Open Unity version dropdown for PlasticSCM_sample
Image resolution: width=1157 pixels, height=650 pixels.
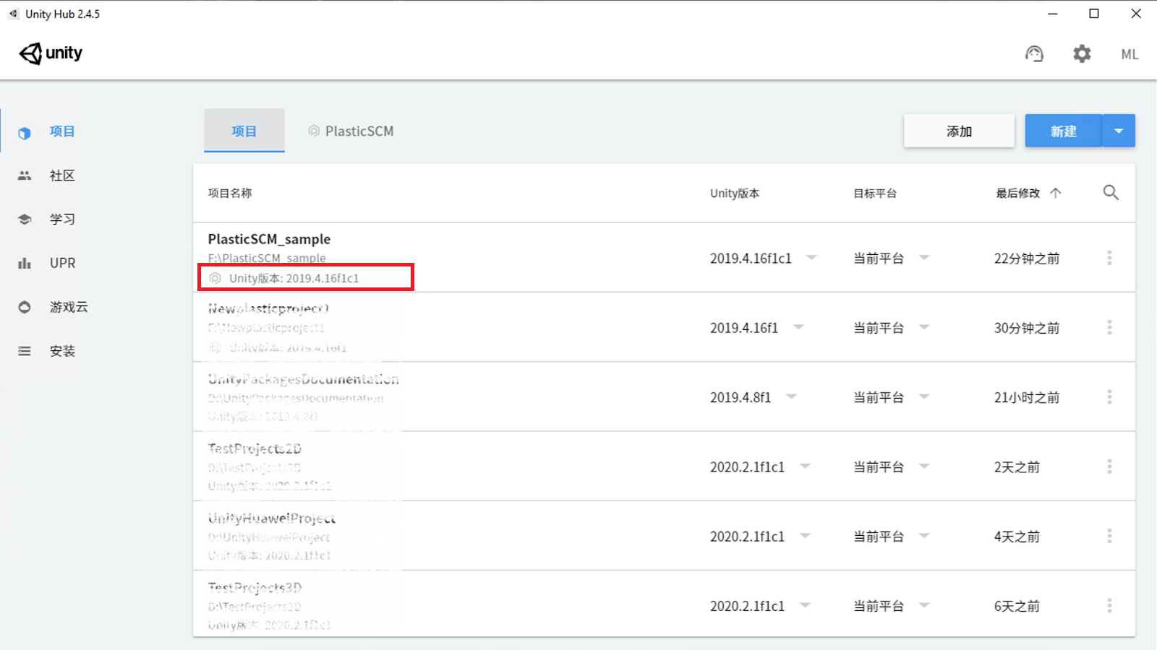click(813, 258)
